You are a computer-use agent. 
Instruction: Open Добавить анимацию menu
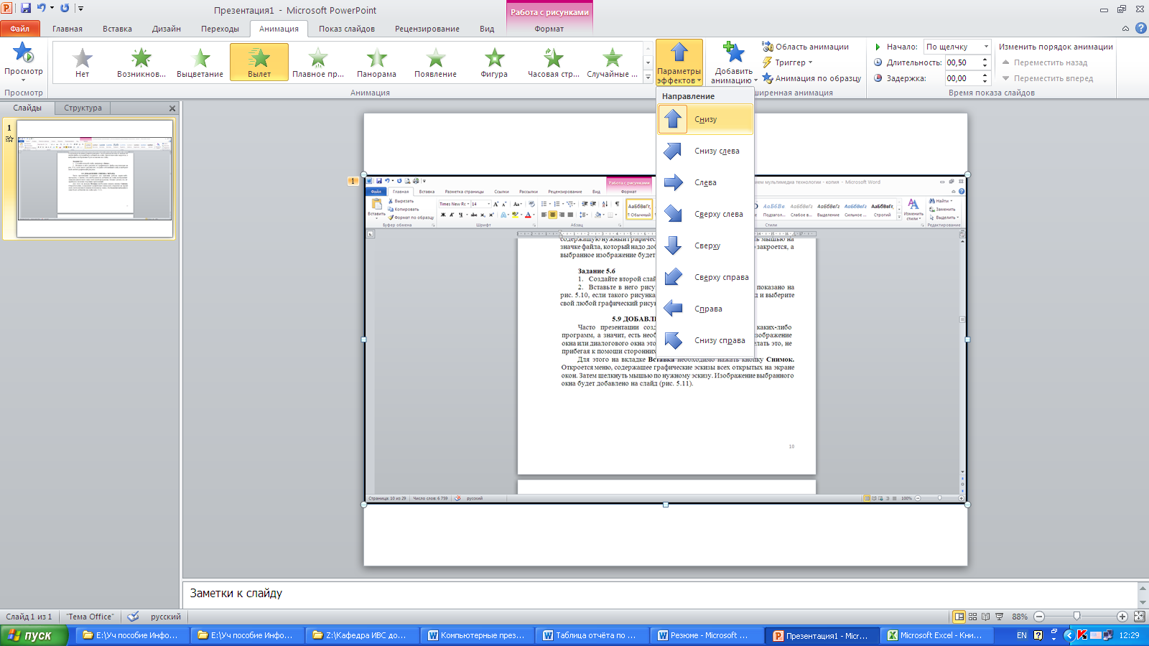(x=733, y=62)
